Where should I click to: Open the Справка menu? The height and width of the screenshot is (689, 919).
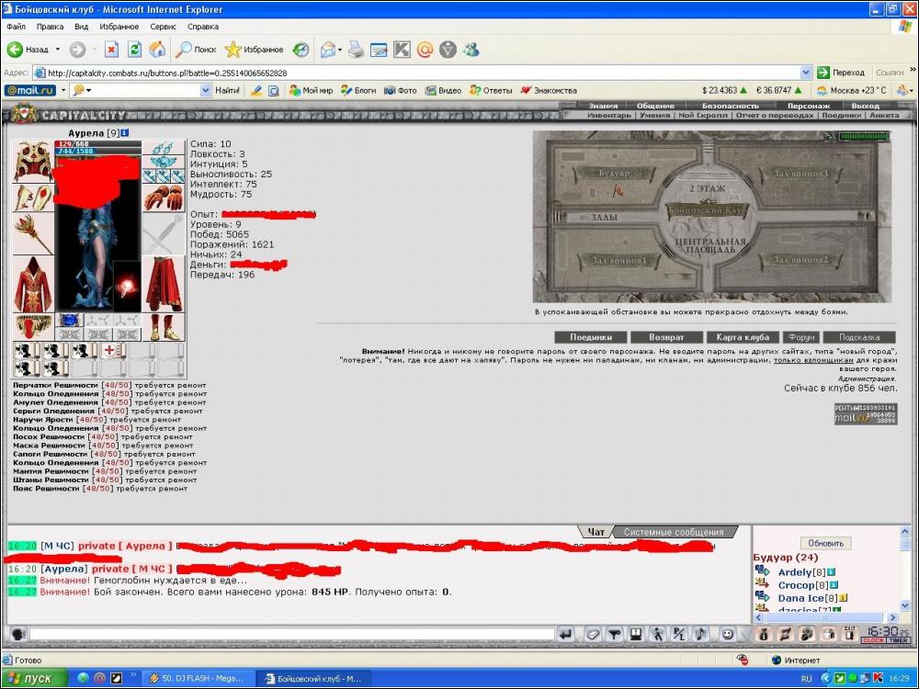[203, 27]
